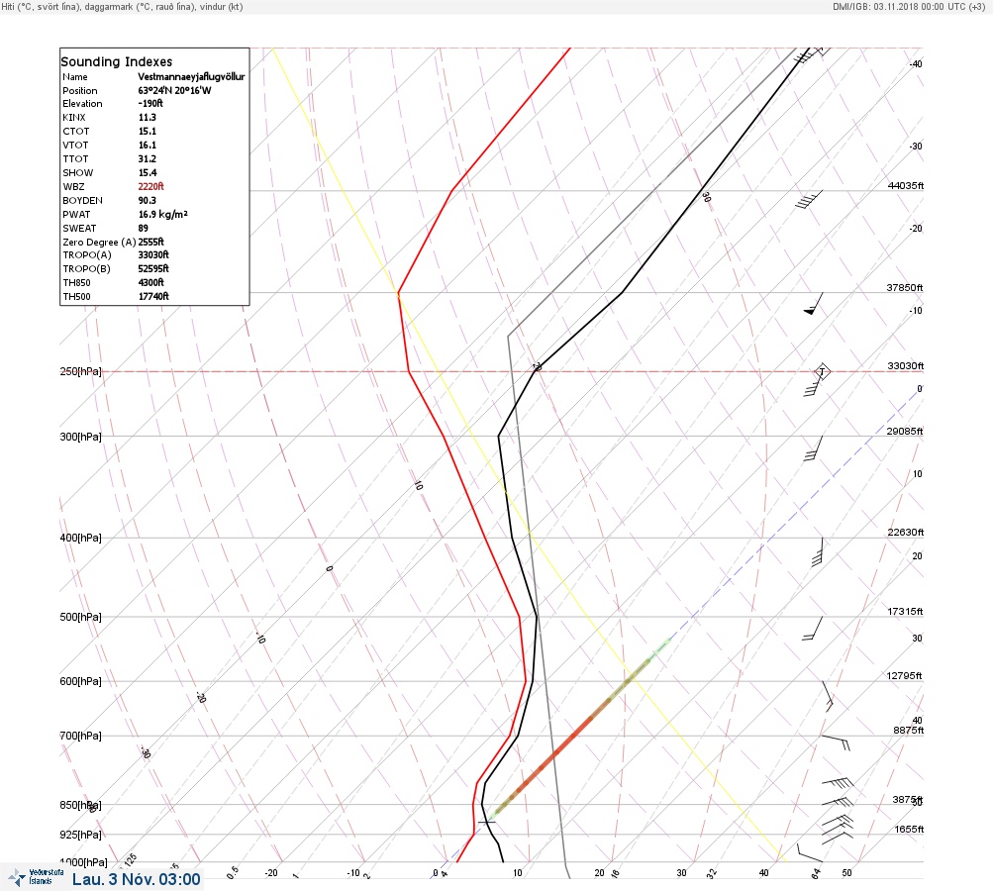The height and width of the screenshot is (891, 993).
Task: Click the 'Sounding Indexes' heading
Action: (x=117, y=61)
